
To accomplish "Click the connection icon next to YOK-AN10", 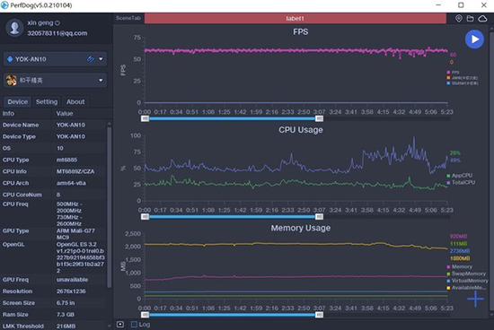I will pos(91,59).
